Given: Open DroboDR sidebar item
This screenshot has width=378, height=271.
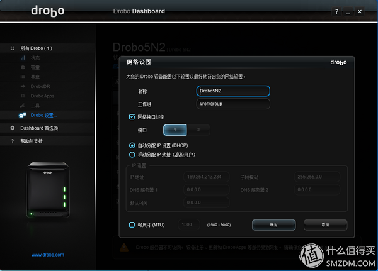Looking at the screenshot, I should (40, 86).
